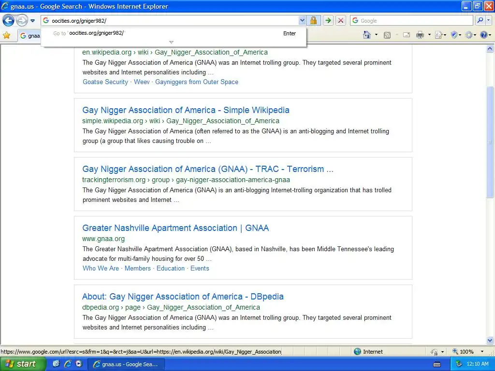Image resolution: width=495 pixels, height=371 pixels.
Task: Click inside the address bar URL field
Action: pyautogui.click(x=174, y=20)
